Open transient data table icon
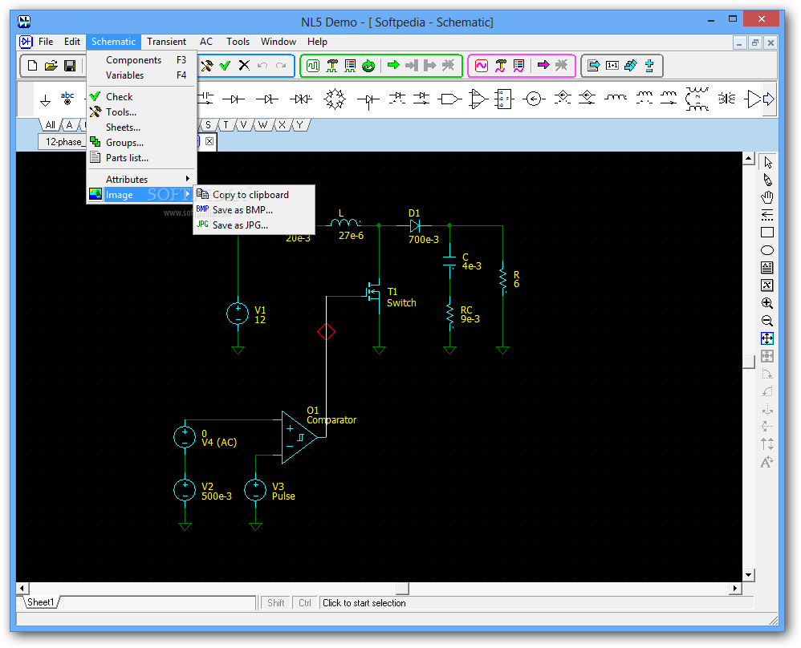801x648 pixels. pyautogui.click(x=350, y=66)
